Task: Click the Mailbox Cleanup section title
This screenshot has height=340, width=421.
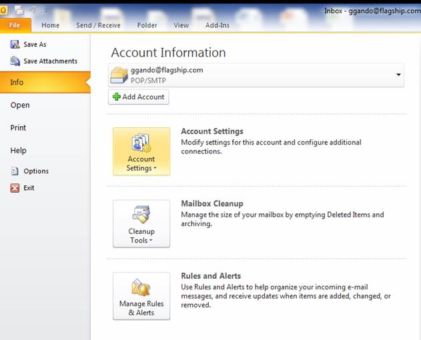Action: (212, 203)
